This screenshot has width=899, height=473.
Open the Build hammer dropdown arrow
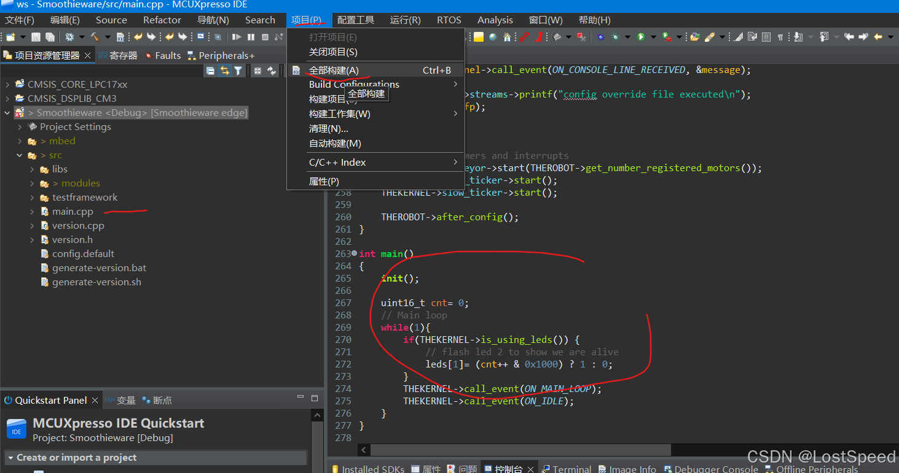(106, 37)
